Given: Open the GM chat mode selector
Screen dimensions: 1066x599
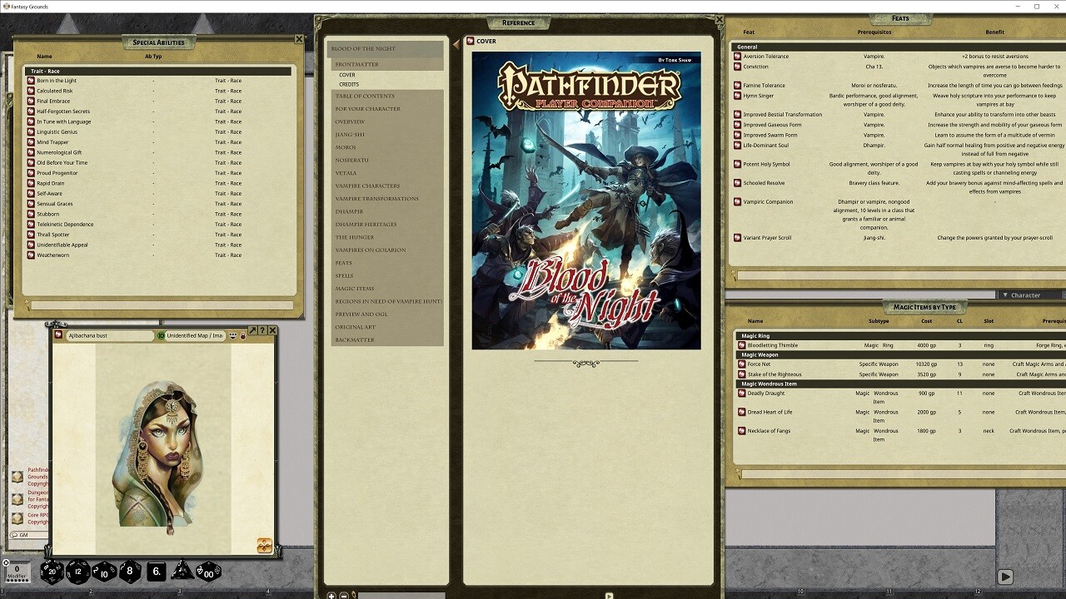Looking at the screenshot, I should tap(13, 535).
